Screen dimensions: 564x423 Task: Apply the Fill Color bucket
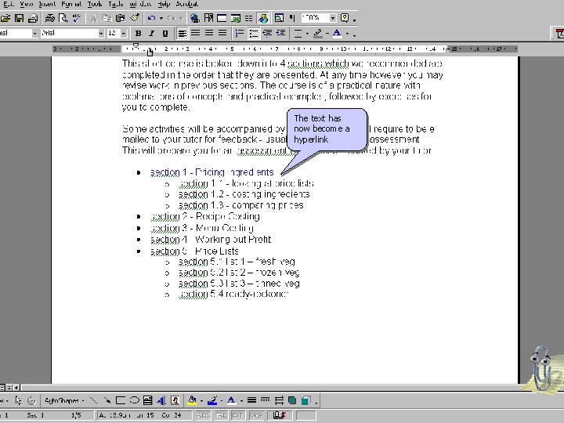click(x=192, y=400)
